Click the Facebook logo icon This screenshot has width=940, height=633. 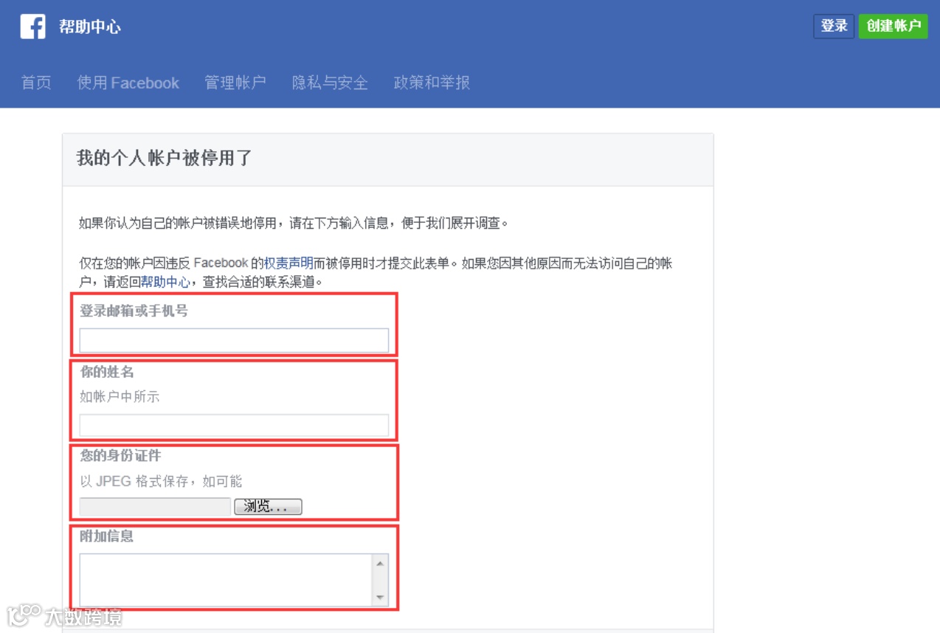(32, 26)
